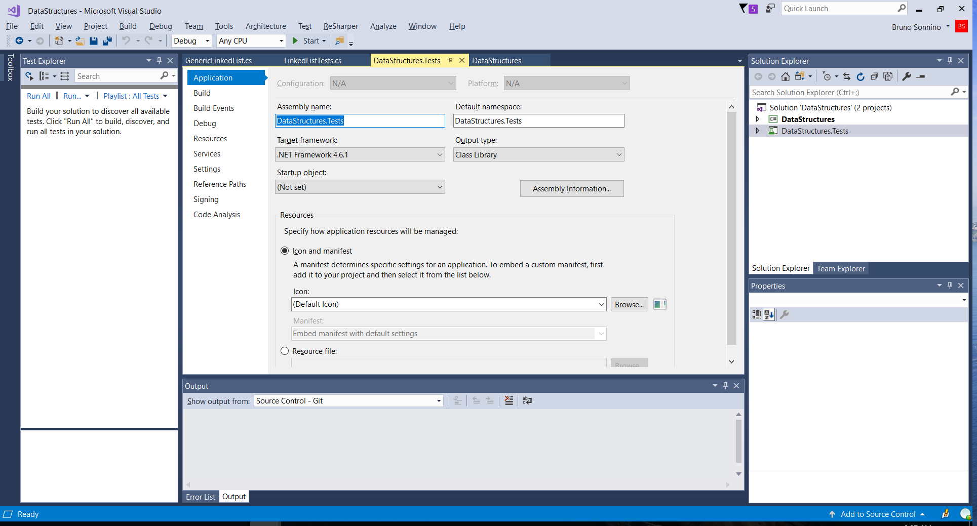977x526 pixels.
Task: Select the Icon and manifest radio button
Action: [285, 251]
